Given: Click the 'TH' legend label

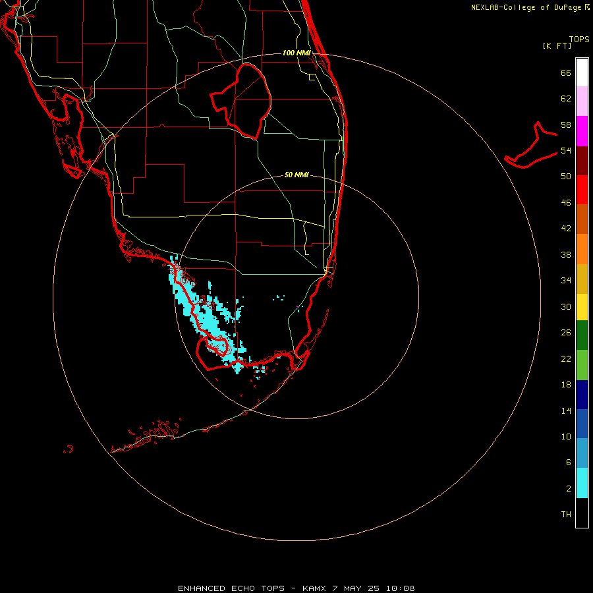Looking at the screenshot, I should point(566,515).
